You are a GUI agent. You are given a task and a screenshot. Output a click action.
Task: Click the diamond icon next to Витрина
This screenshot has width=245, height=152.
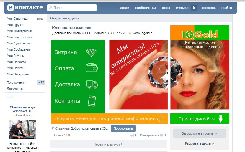pos(91,52)
